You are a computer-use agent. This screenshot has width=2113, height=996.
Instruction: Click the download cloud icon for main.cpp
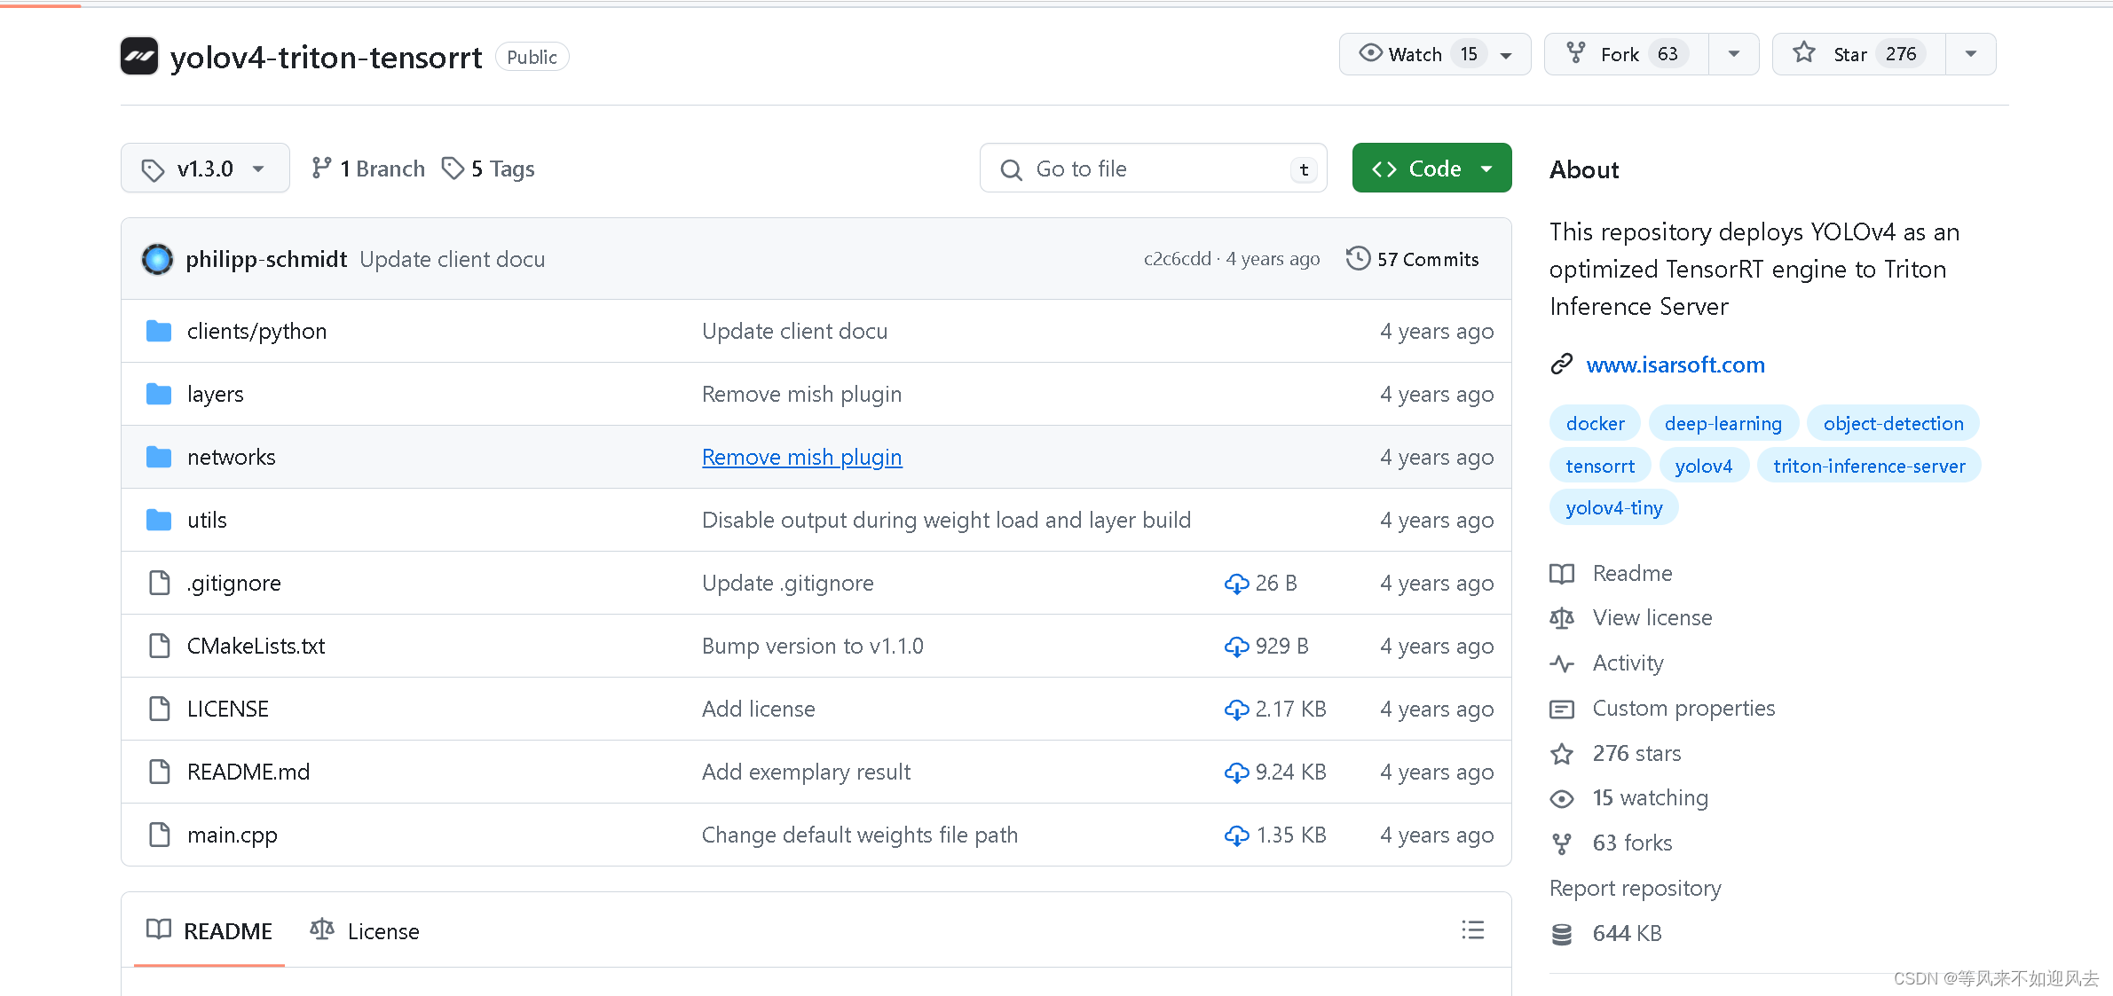(x=1236, y=835)
